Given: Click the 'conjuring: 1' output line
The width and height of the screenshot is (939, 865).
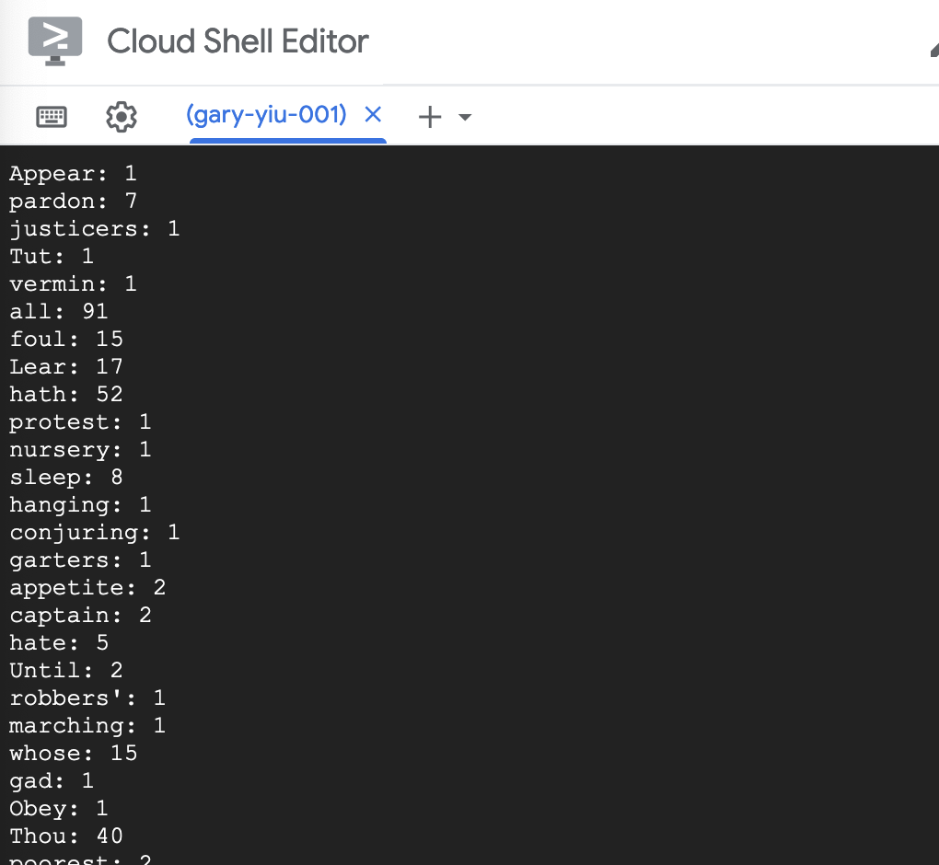Looking at the screenshot, I should tap(95, 532).
